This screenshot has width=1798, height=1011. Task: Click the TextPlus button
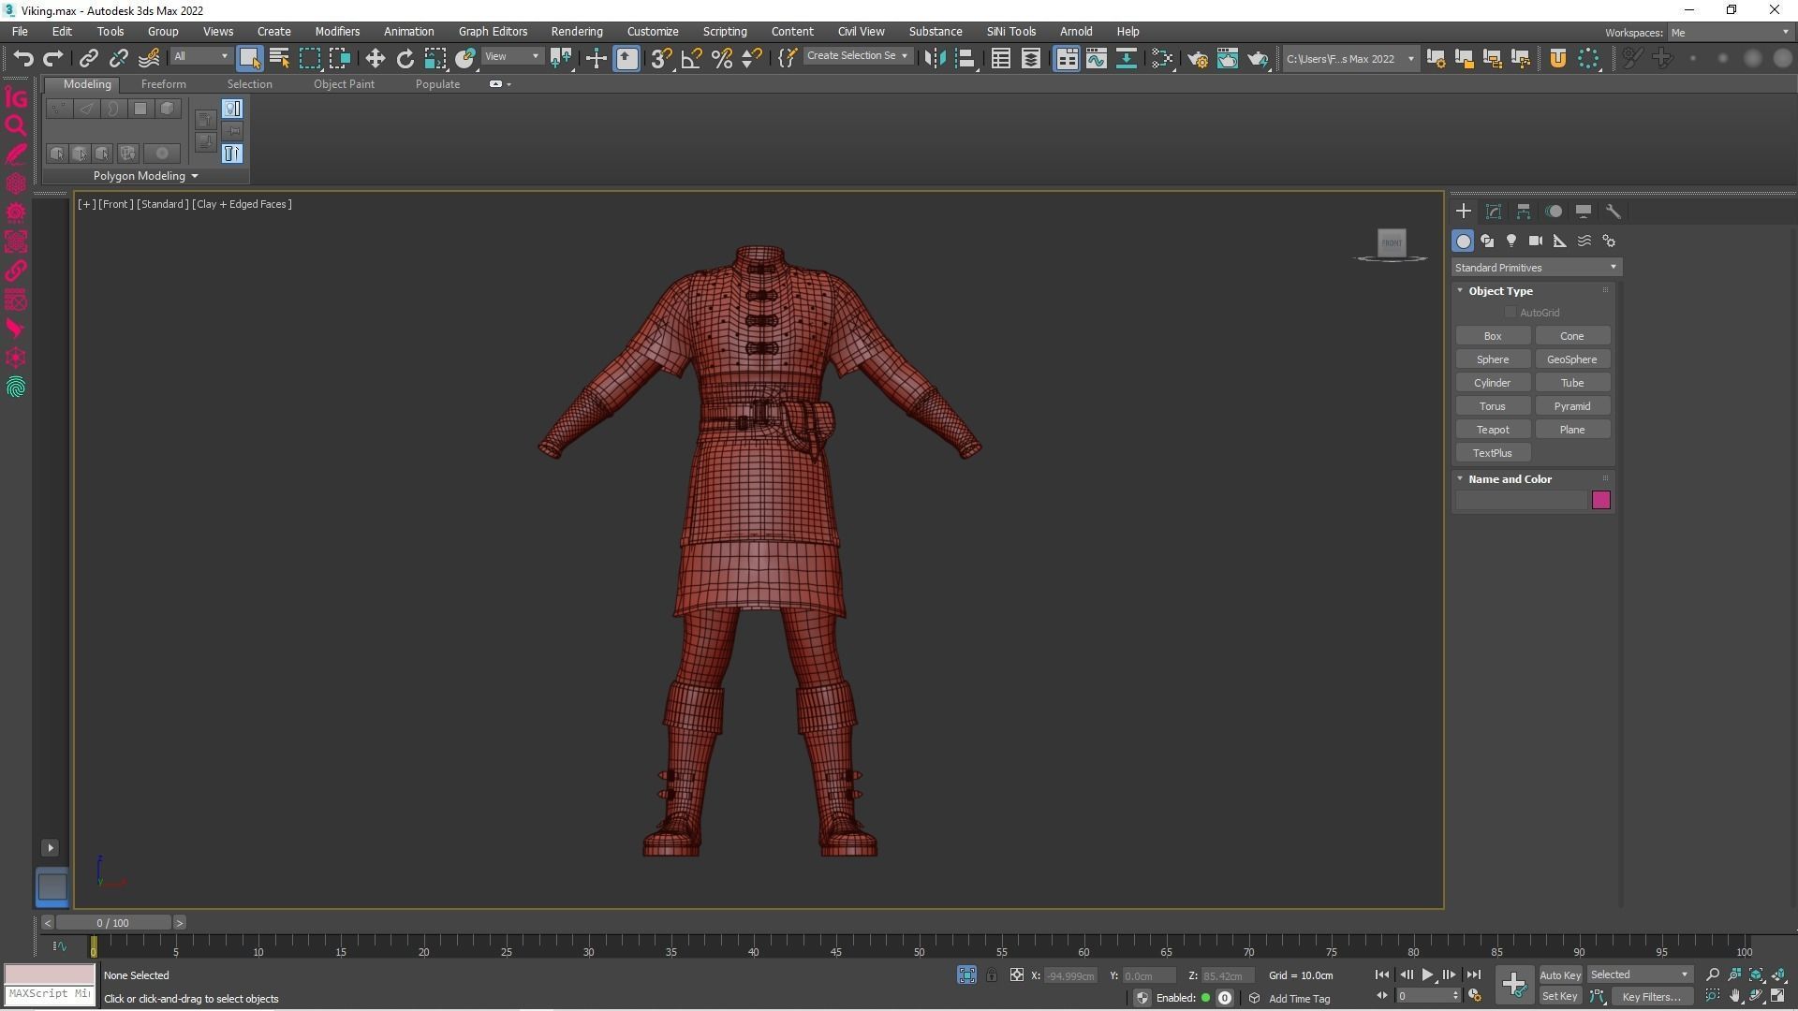coord(1493,453)
